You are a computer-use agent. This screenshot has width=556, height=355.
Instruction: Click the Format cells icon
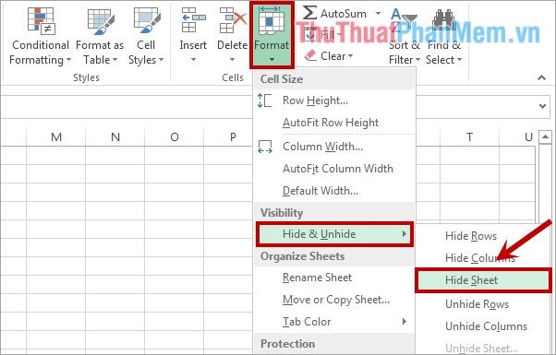point(272,20)
